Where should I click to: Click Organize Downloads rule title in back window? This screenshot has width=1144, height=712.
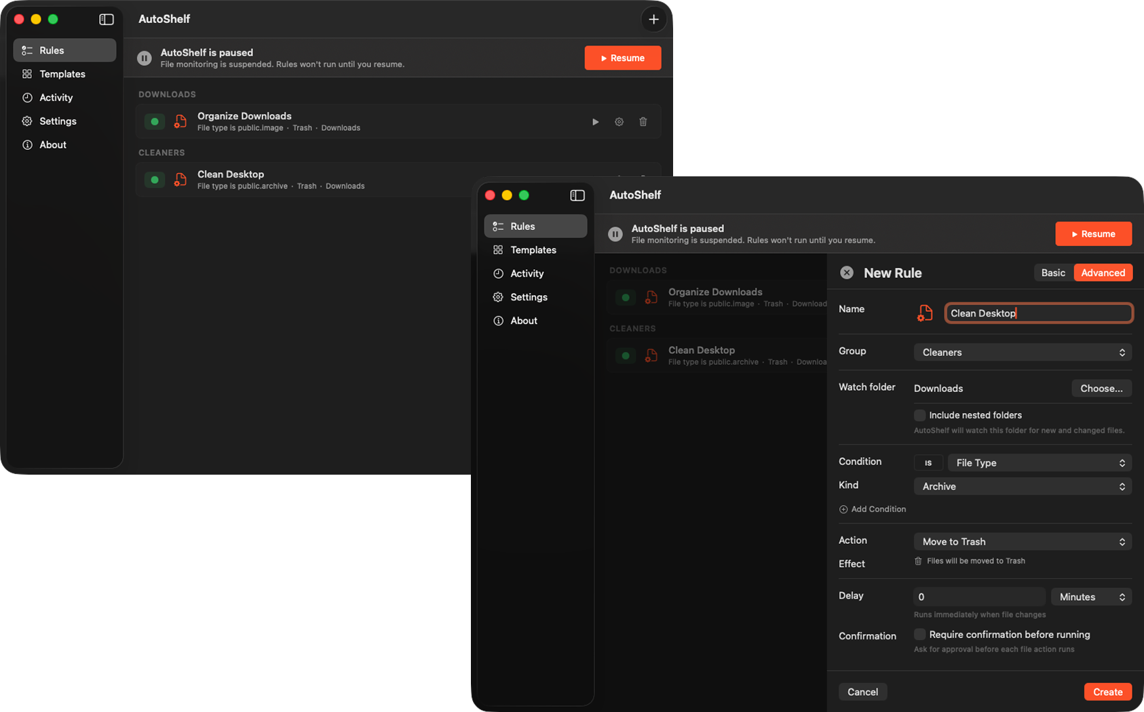coord(244,116)
